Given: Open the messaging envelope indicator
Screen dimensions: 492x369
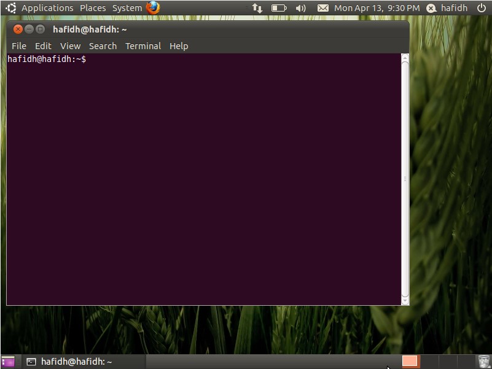Looking at the screenshot, I should point(322,8).
